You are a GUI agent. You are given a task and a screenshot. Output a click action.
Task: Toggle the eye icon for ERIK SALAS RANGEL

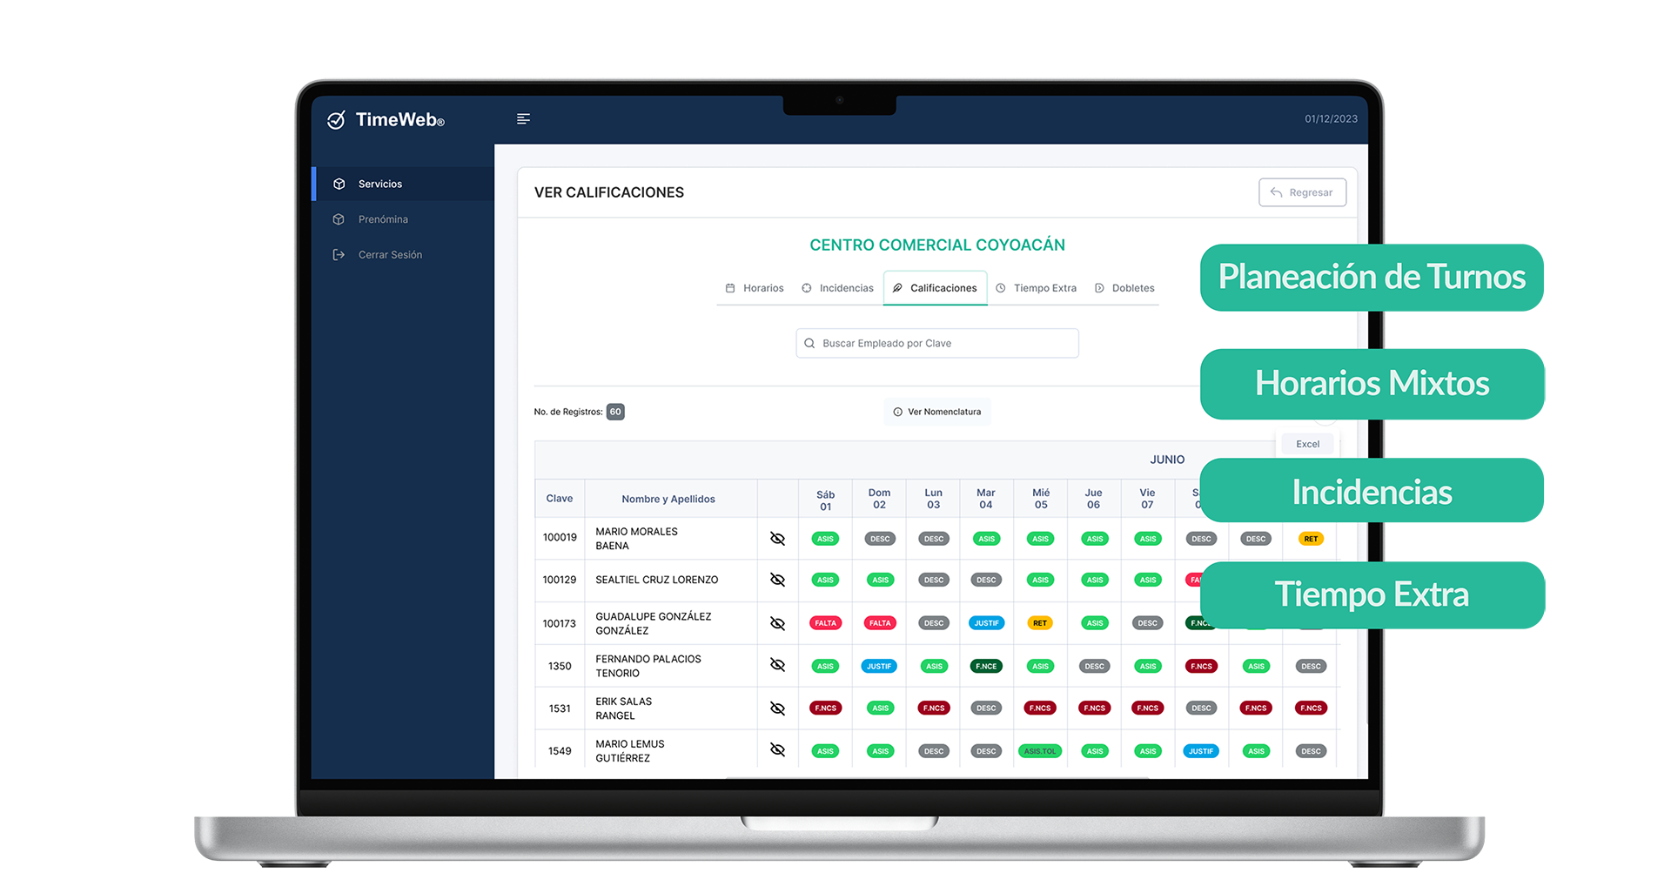(777, 708)
